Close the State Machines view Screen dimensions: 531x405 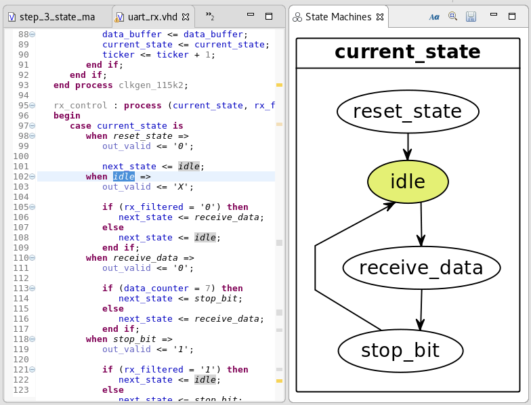tap(380, 16)
